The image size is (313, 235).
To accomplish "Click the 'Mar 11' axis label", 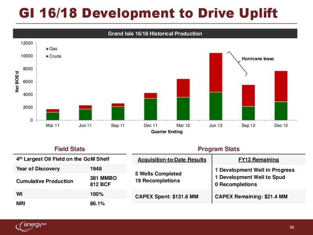I will tap(53, 125).
